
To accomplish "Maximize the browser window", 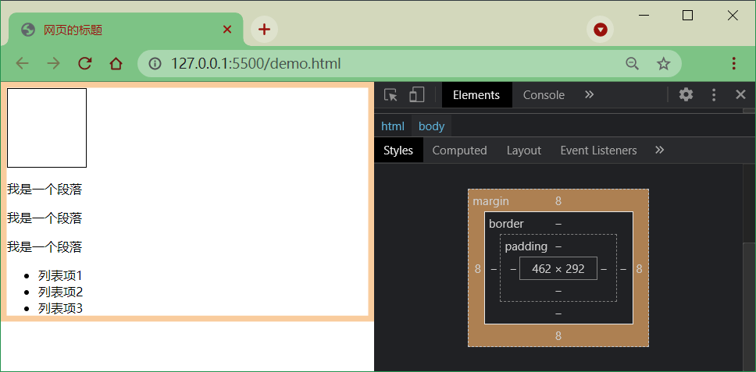I will coord(688,16).
